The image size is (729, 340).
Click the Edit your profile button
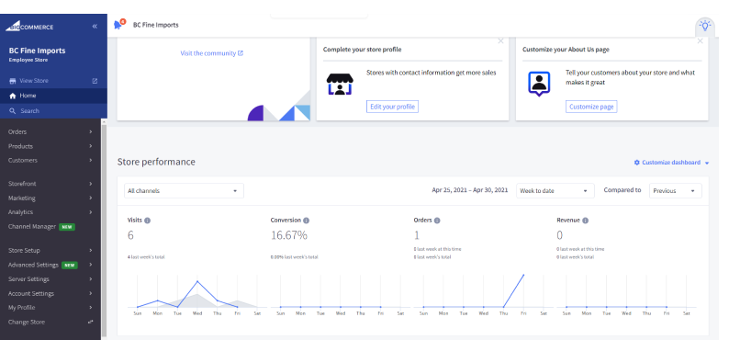point(392,107)
